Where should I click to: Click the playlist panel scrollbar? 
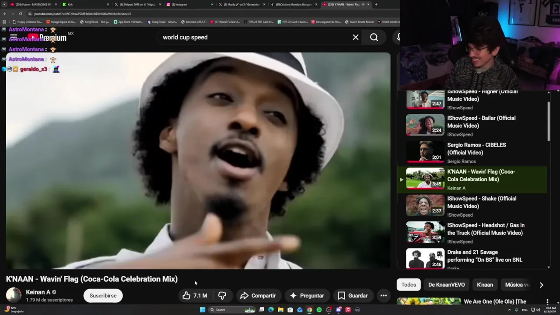pyautogui.click(x=549, y=122)
